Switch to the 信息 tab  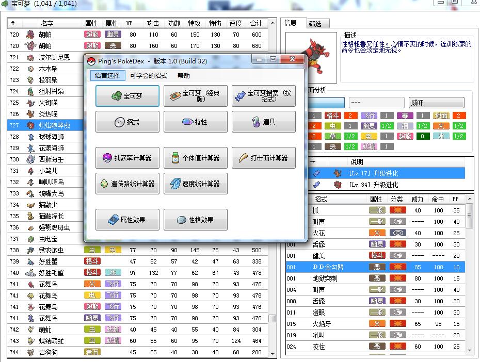coord(293,23)
